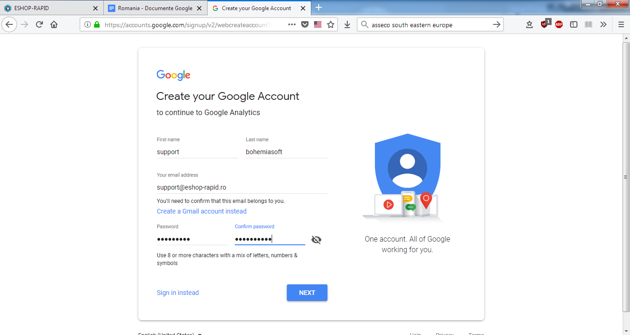The width and height of the screenshot is (630, 335).
Task: Expand more toolbar tools chevron
Action: click(603, 25)
